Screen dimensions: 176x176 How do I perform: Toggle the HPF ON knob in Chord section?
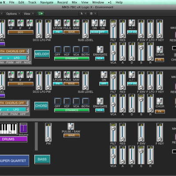pyautogui.click(x=104, y=75)
